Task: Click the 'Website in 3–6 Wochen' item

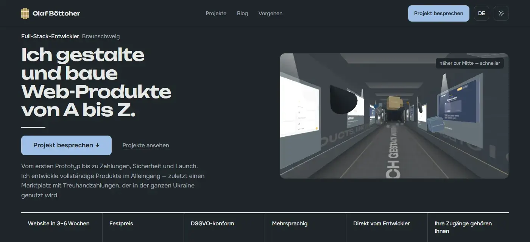Action: coord(59,223)
